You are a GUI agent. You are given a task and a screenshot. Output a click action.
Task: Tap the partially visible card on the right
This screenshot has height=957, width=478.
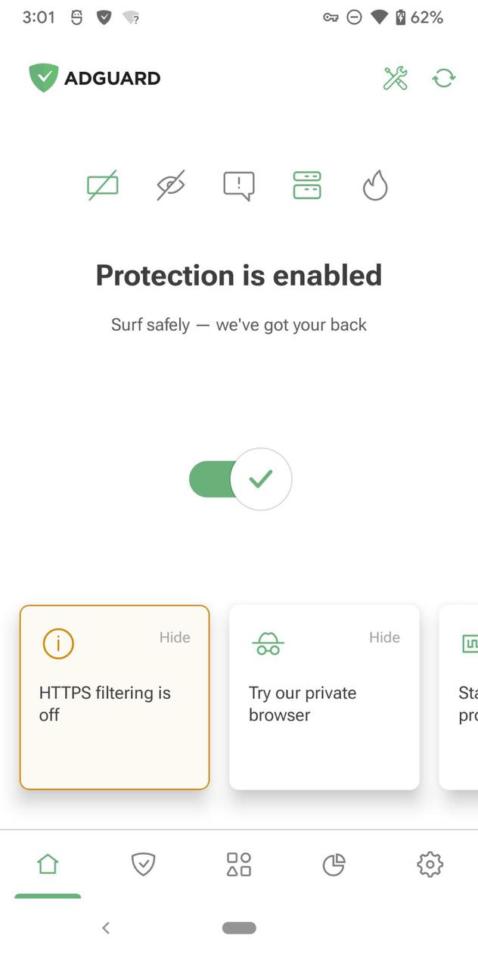tap(461, 697)
